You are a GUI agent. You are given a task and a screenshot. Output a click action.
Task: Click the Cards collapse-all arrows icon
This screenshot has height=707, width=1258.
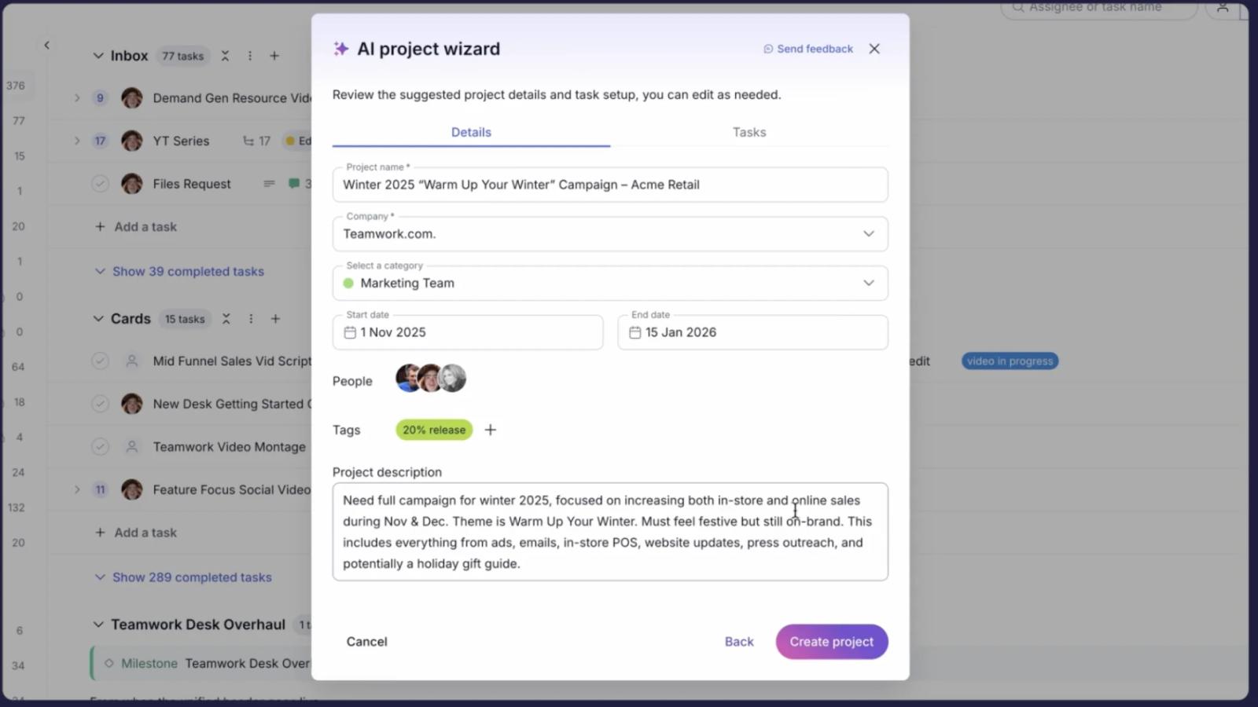(226, 319)
